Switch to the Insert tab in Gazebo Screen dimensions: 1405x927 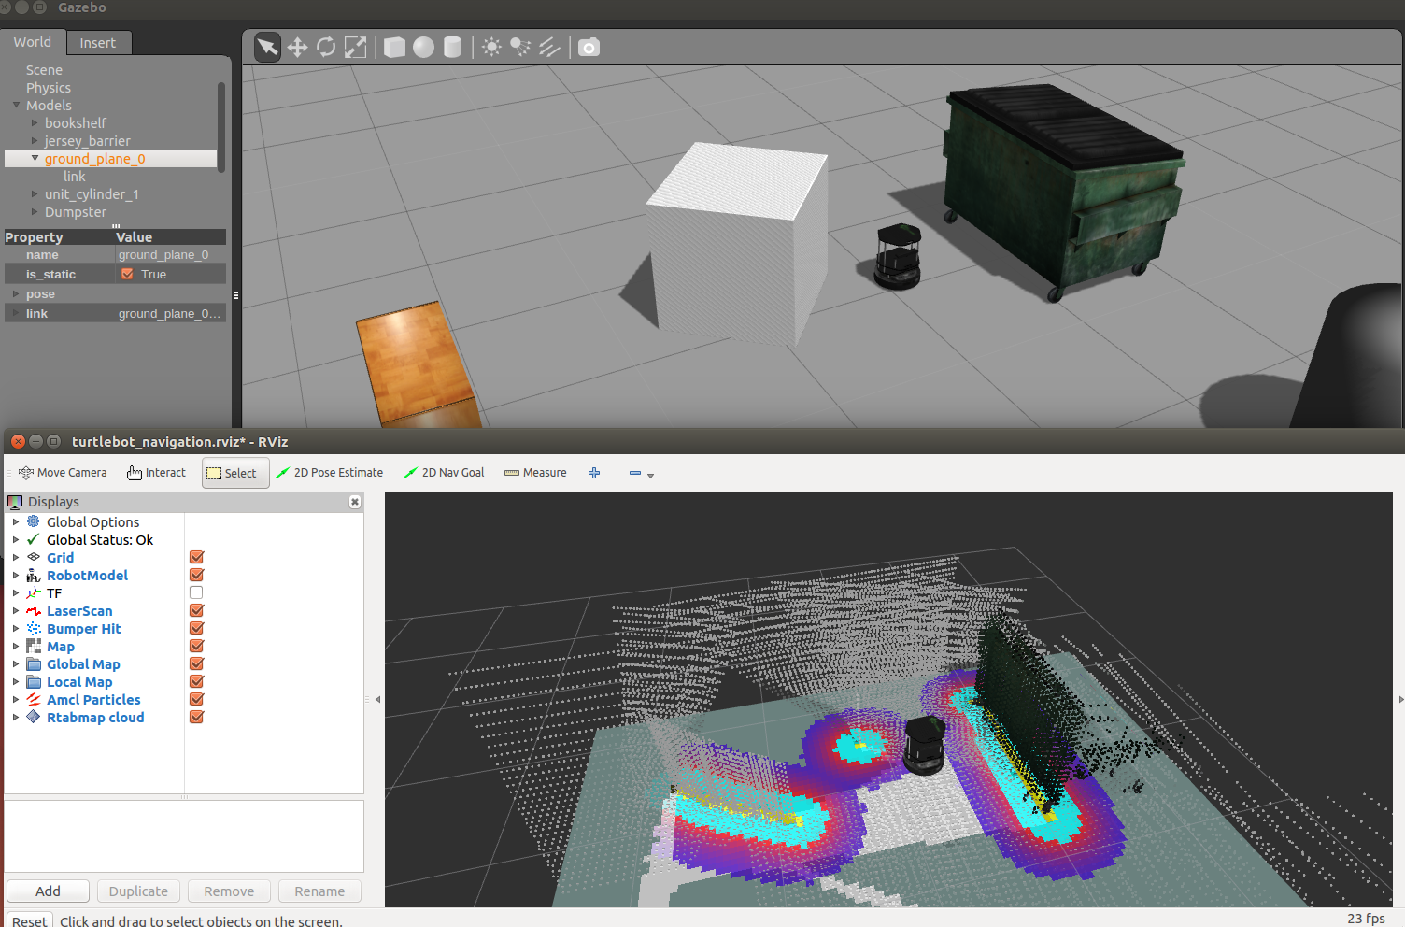(x=98, y=43)
